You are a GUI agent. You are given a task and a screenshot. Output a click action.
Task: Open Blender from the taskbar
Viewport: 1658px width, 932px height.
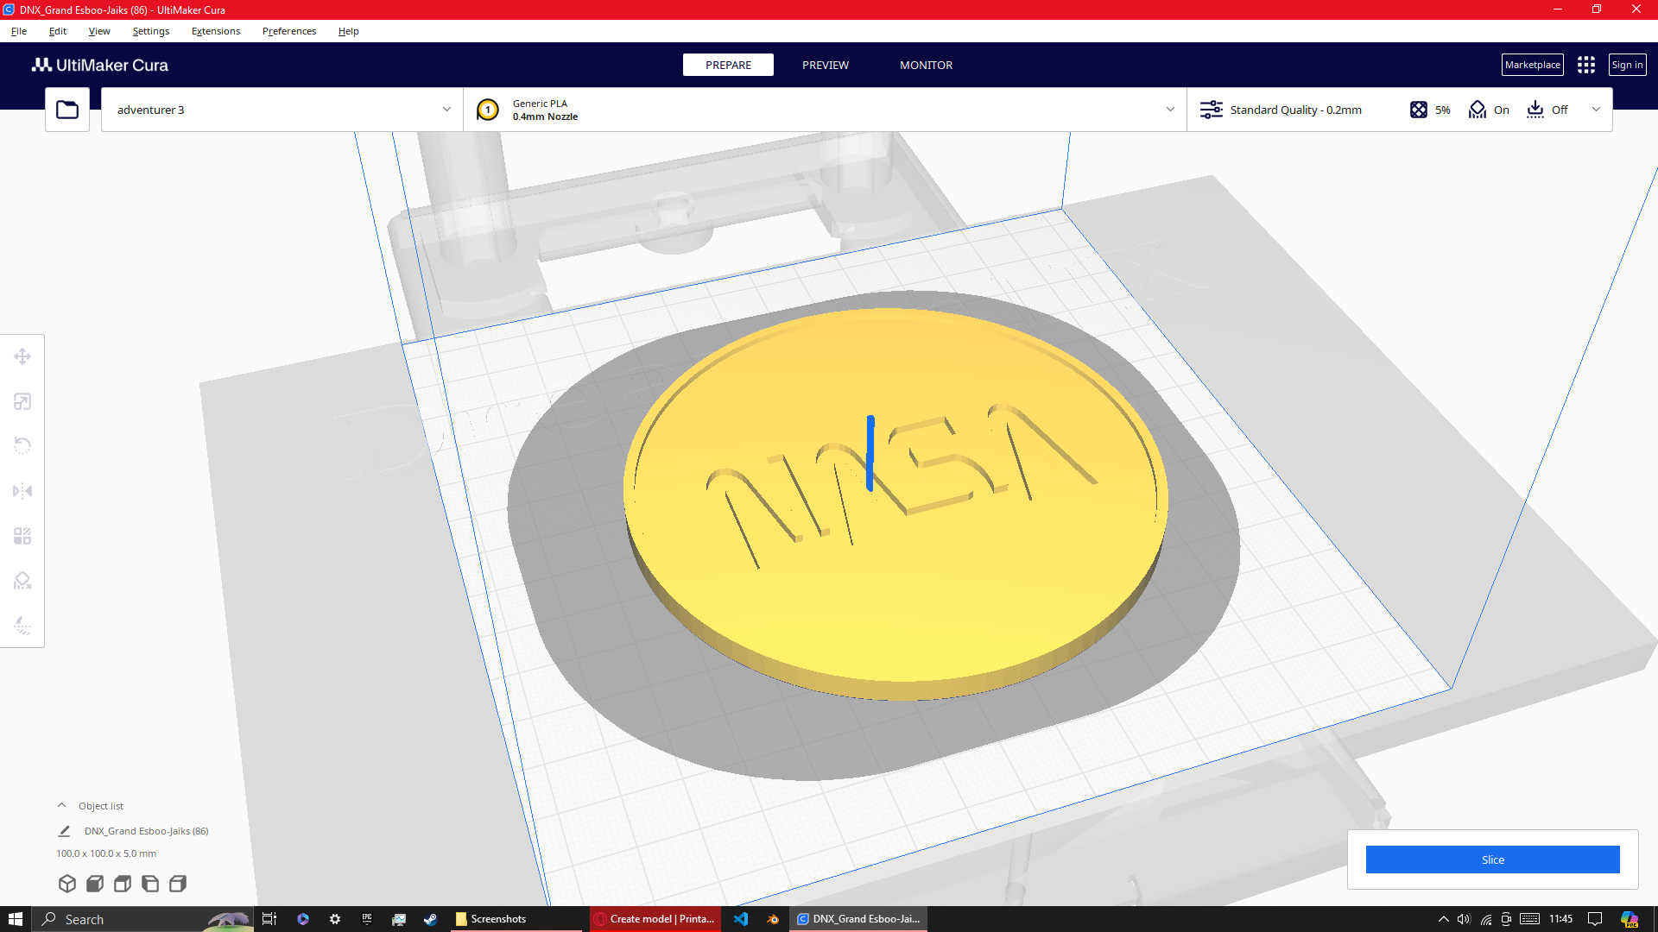pyautogui.click(x=773, y=919)
